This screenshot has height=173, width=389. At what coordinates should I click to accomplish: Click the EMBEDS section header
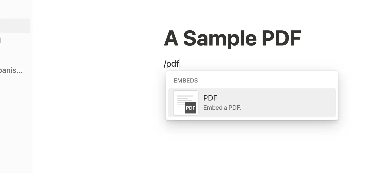coord(185,80)
